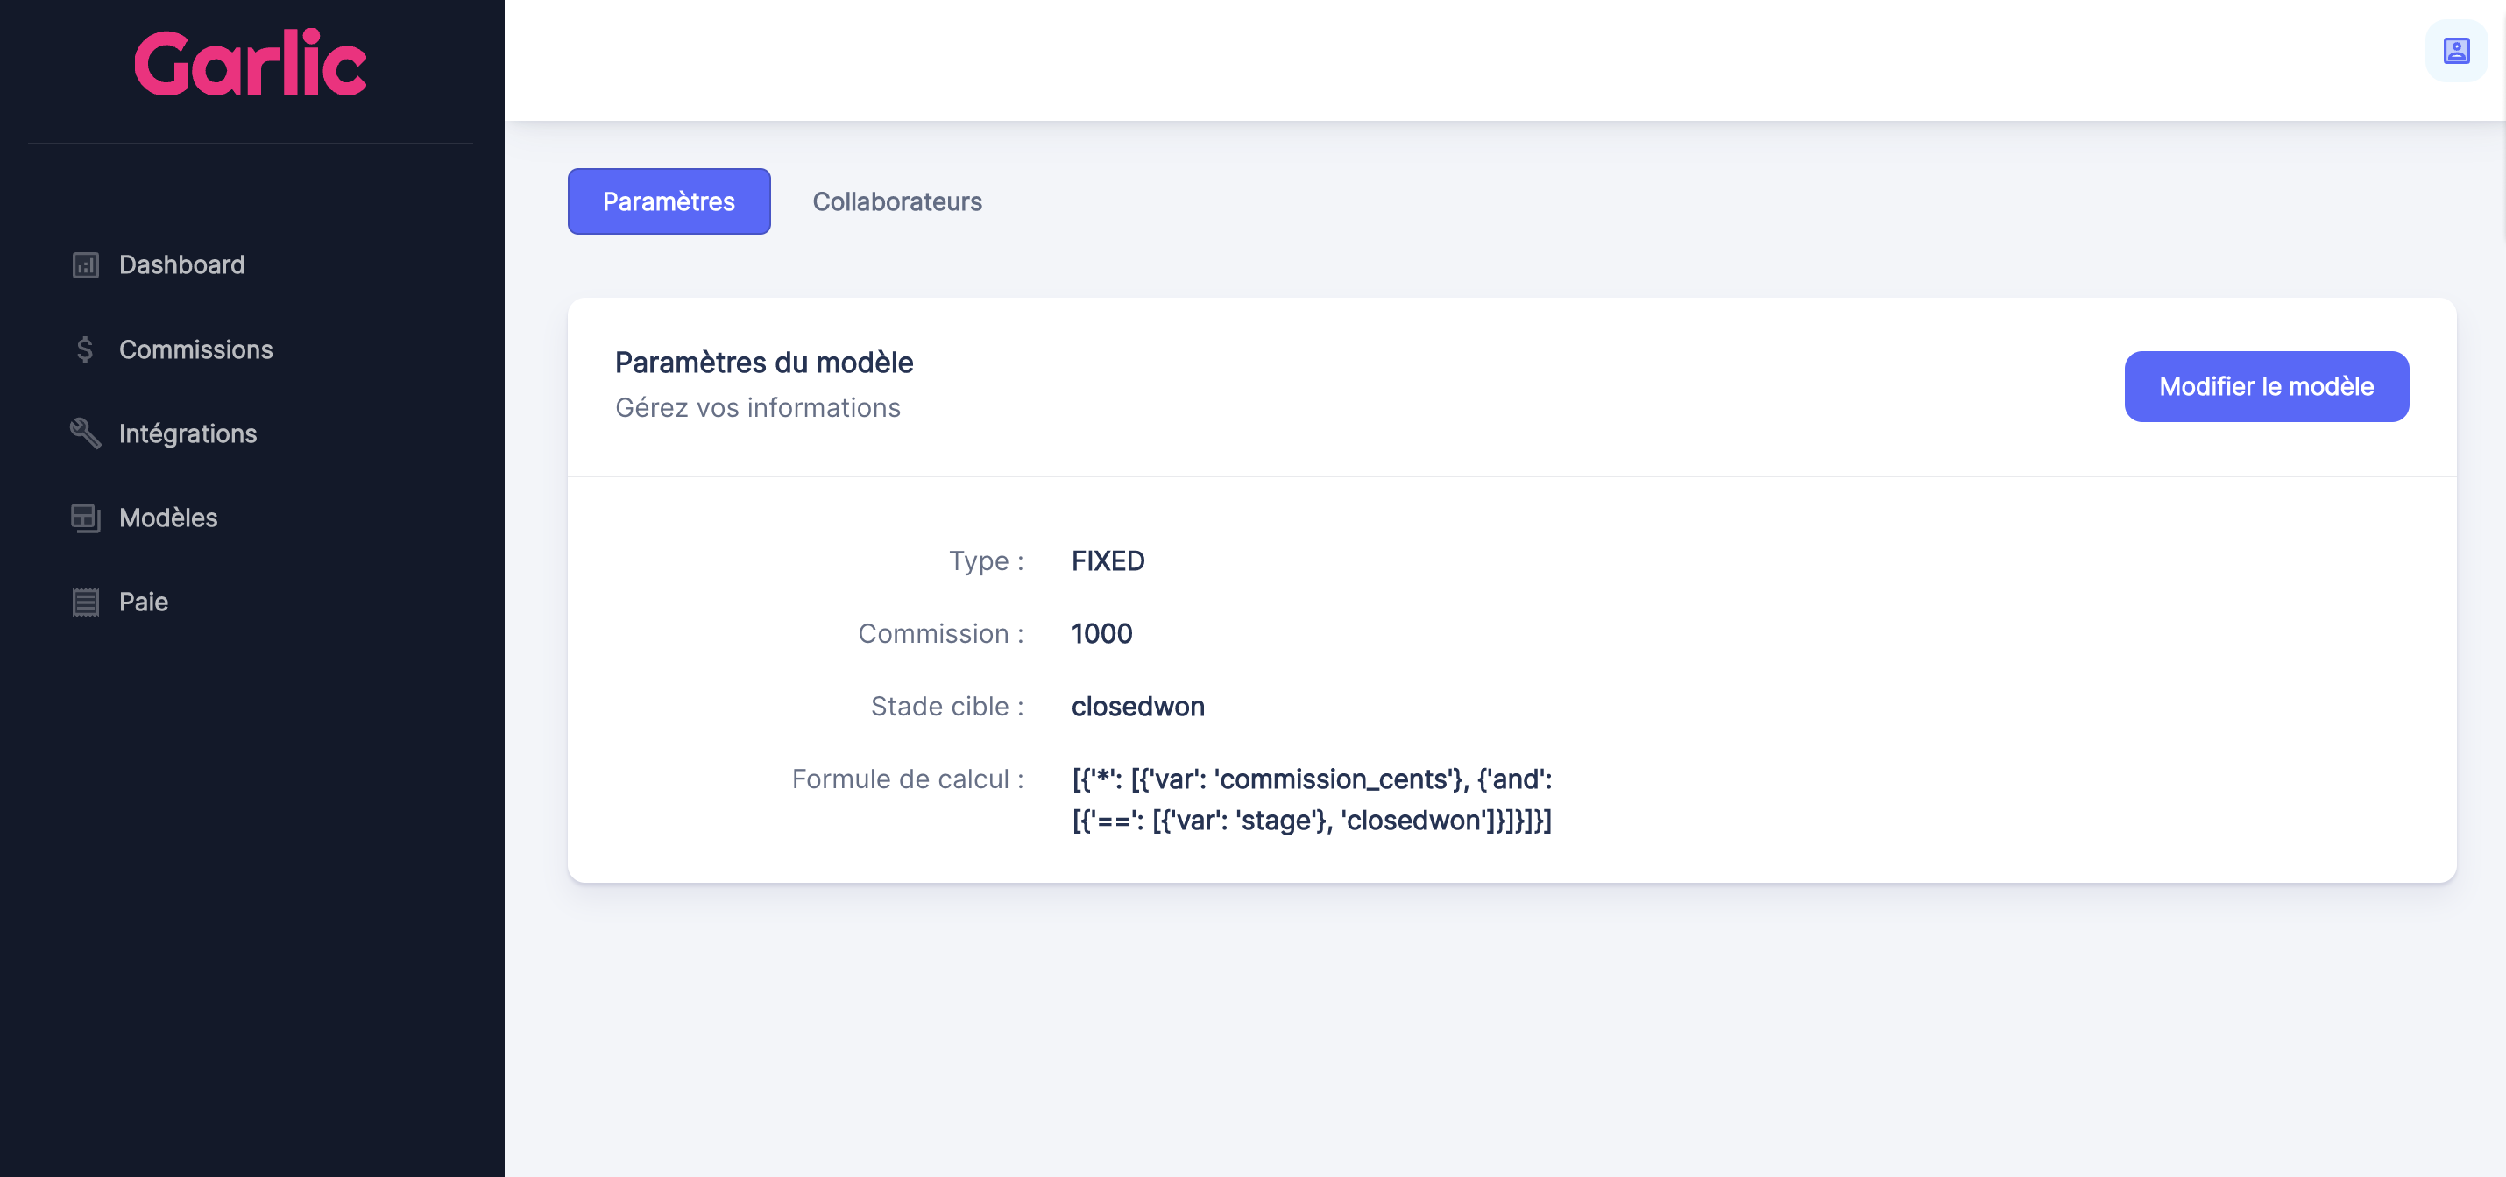Click the Commissions dollar sign icon
This screenshot has width=2506, height=1177.
click(x=85, y=349)
